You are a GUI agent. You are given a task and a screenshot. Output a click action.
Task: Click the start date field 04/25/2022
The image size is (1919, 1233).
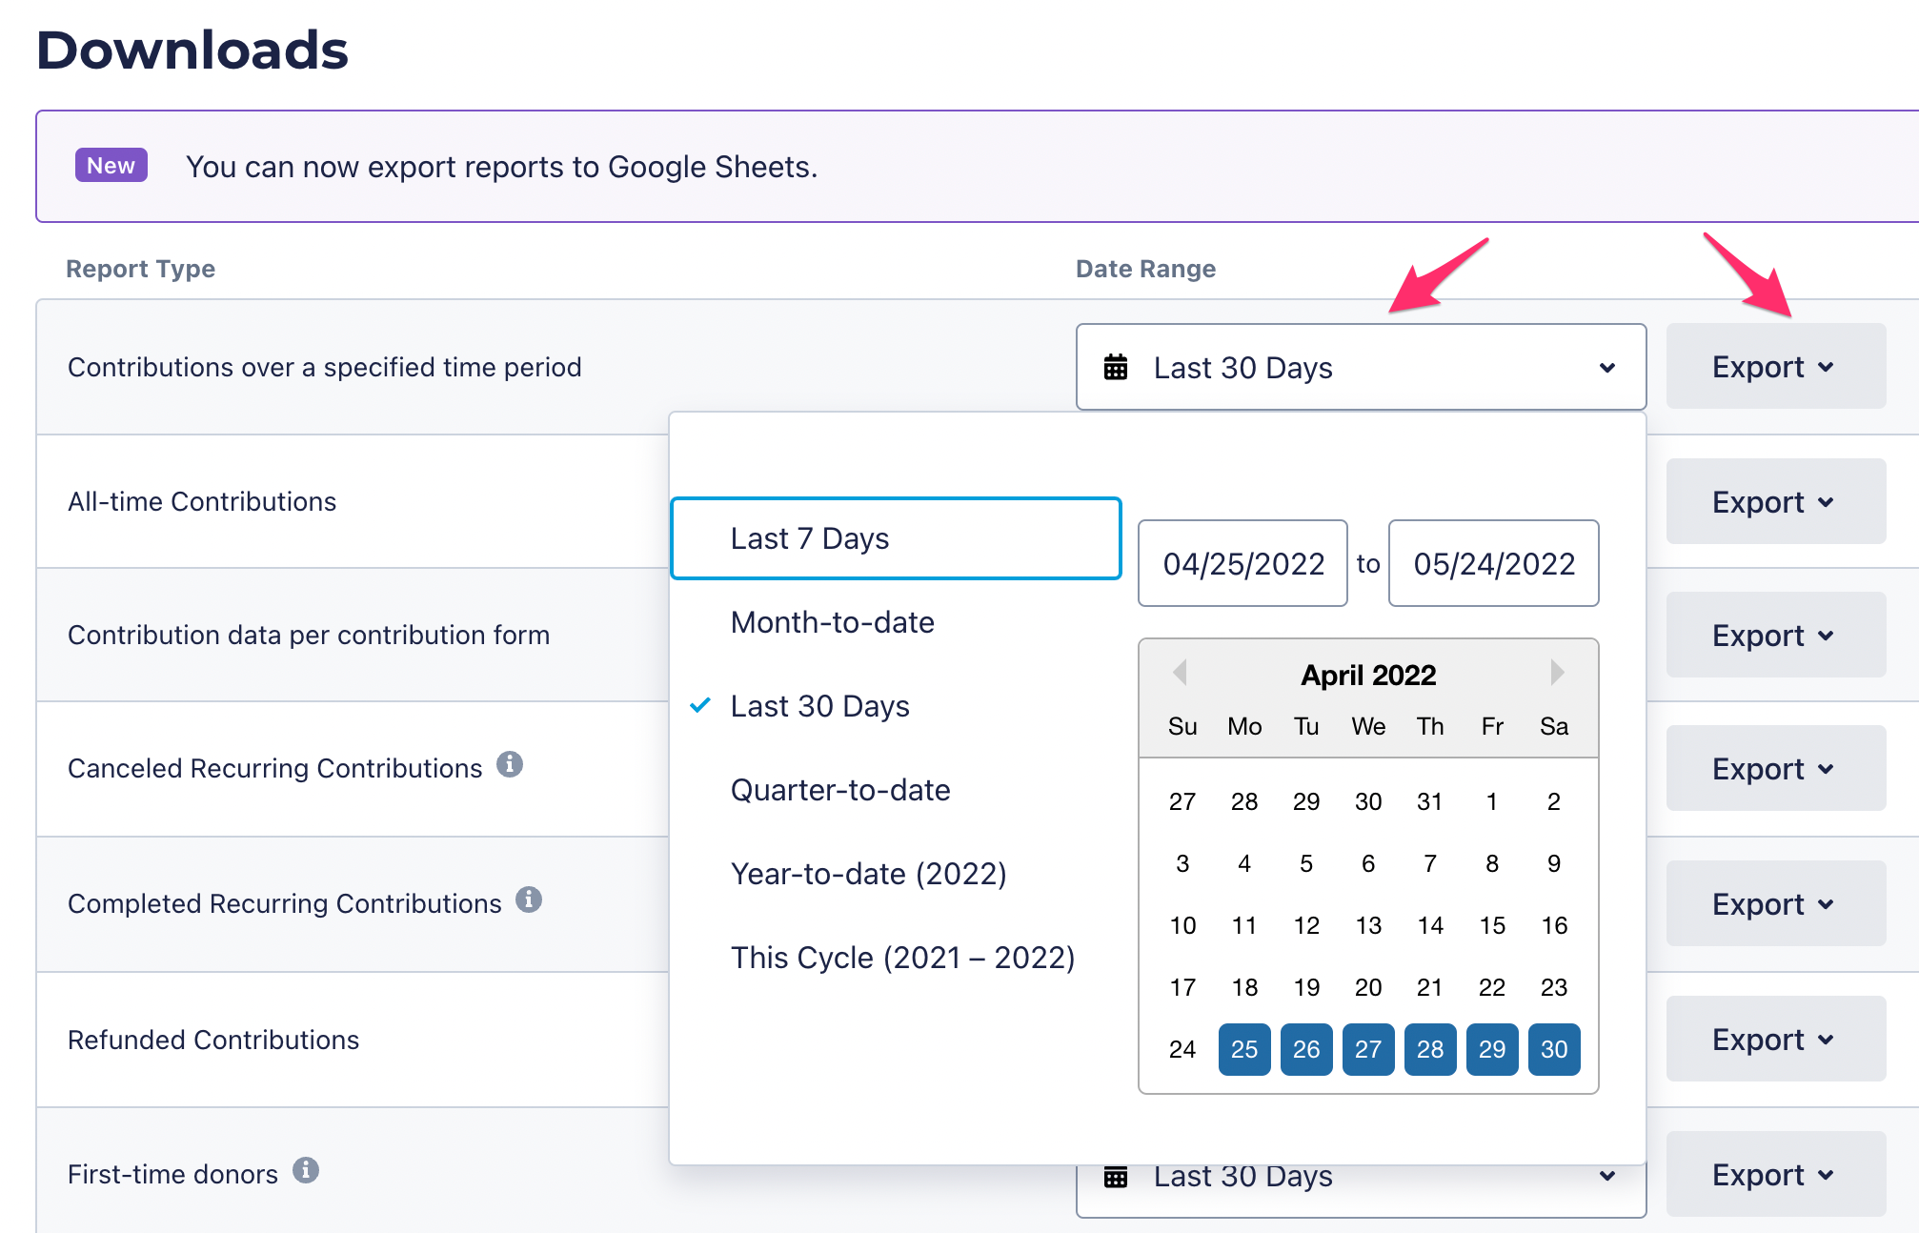[x=1242, y=564]
